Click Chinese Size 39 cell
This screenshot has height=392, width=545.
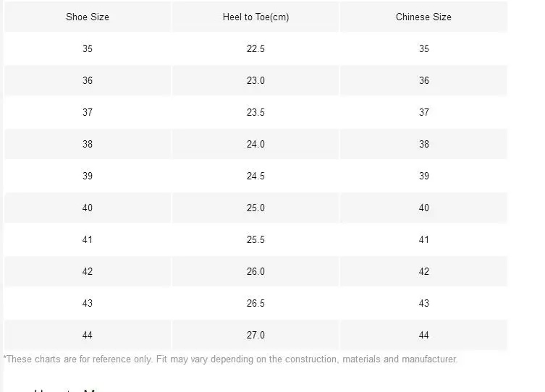423,176
